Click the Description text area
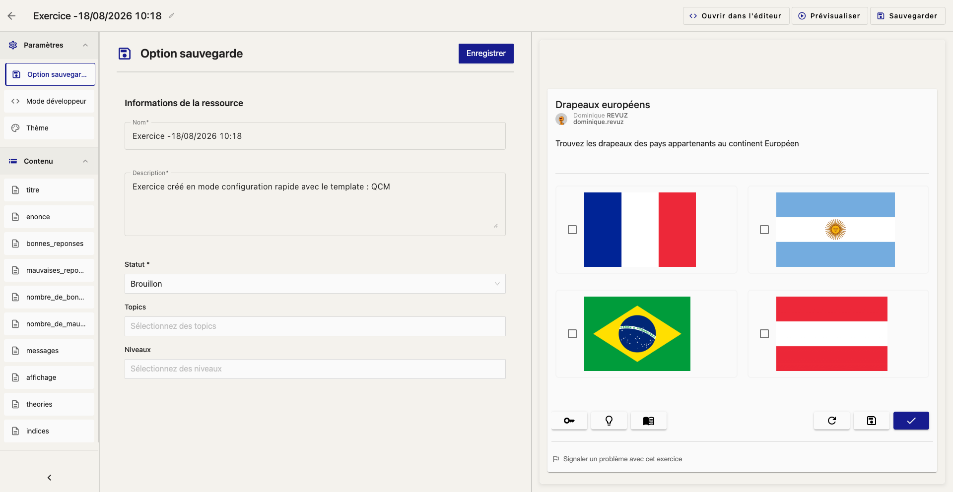 (x=315, y=204)
